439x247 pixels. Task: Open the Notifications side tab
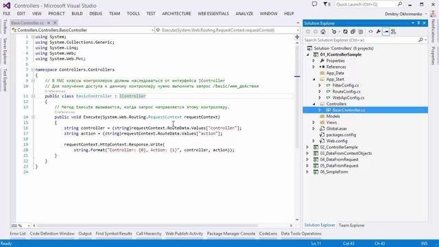(x=433, y=31)
